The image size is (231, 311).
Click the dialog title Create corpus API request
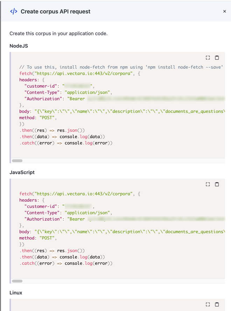56,11
